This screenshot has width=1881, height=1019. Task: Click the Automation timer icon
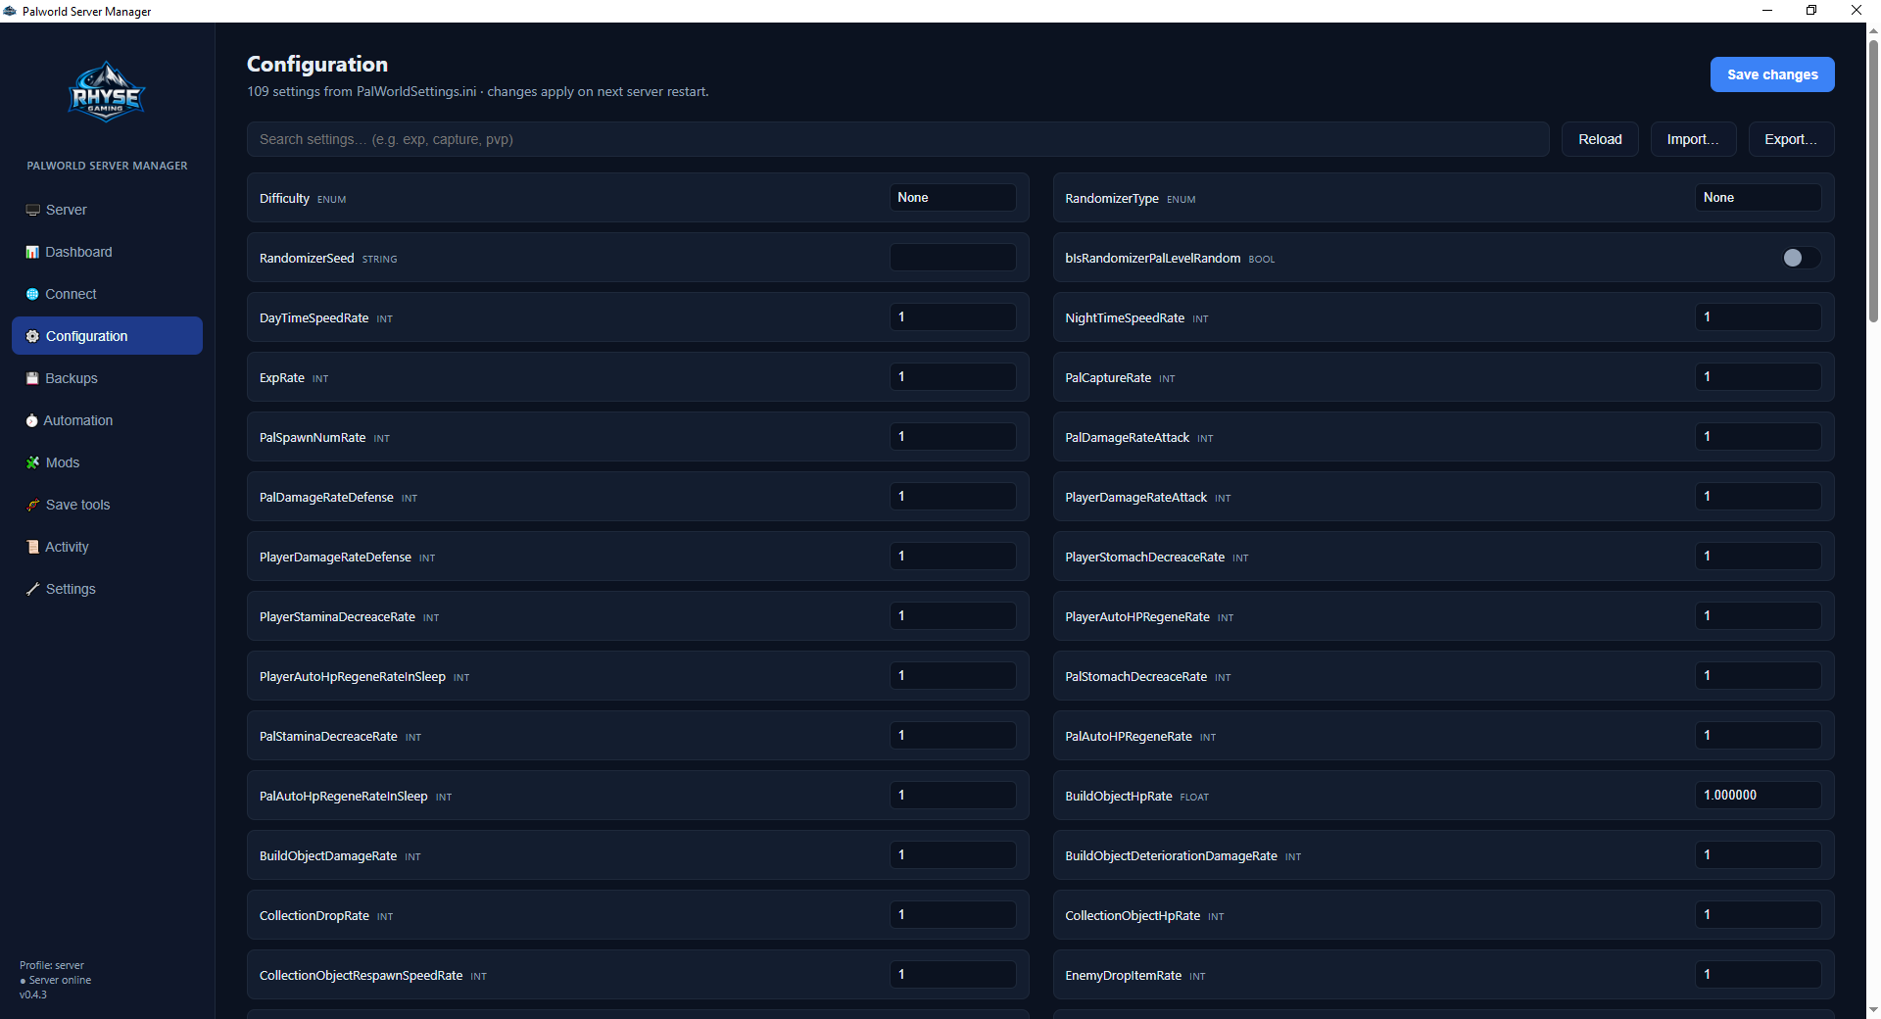tap(32, 420)
